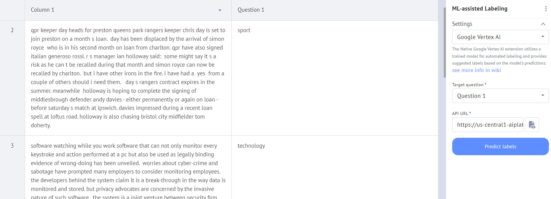Screen dimensions: 551x199
Task: Collapse the Settings section chevron
Action: point(543,24)
